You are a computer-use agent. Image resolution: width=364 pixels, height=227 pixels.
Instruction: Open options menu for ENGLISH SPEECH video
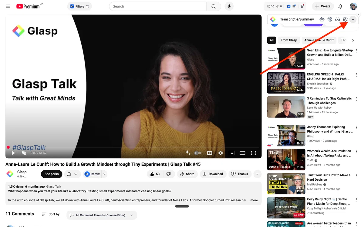pos(357,75)
